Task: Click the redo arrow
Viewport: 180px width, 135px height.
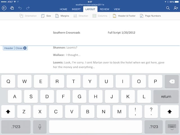Action: click(x=28, y=8)
